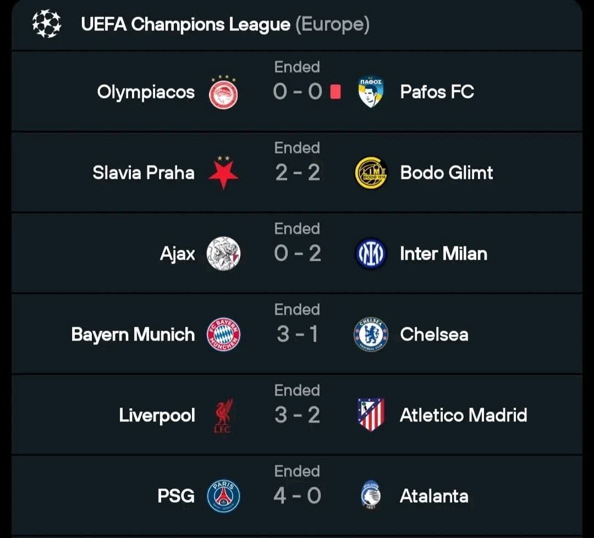594x538 pixels.
Task: Click the UEFA Champions League starball logo
Action: coord(46,24)
